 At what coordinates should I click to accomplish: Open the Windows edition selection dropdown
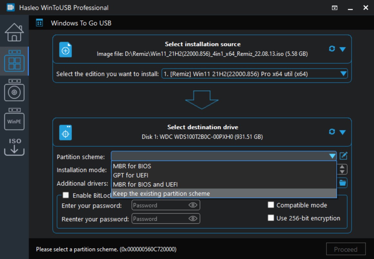255,74
